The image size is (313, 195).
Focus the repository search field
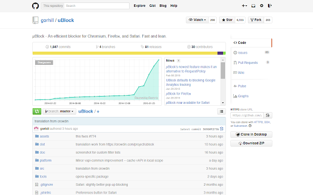pyautogui.click(x=85, y=6)
